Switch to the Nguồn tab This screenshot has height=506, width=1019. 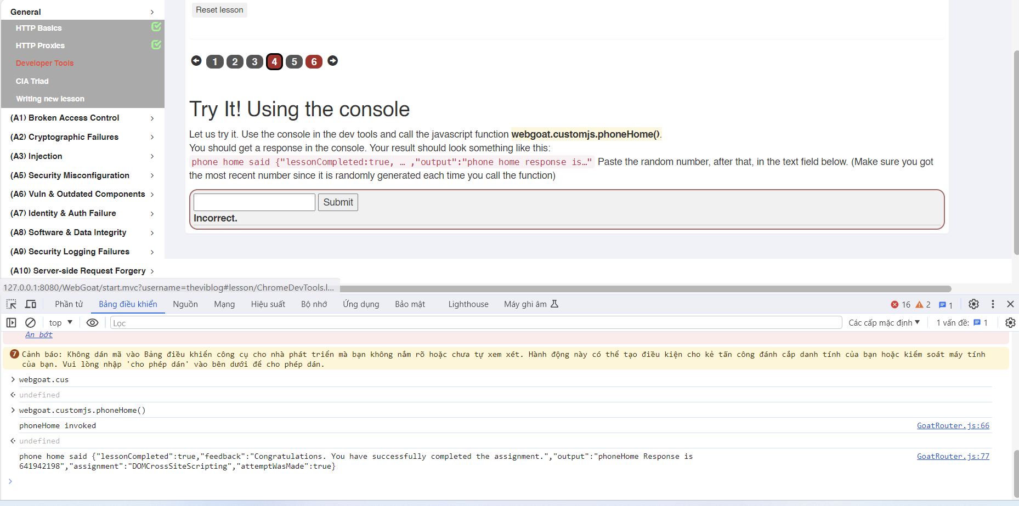point(185,304)
